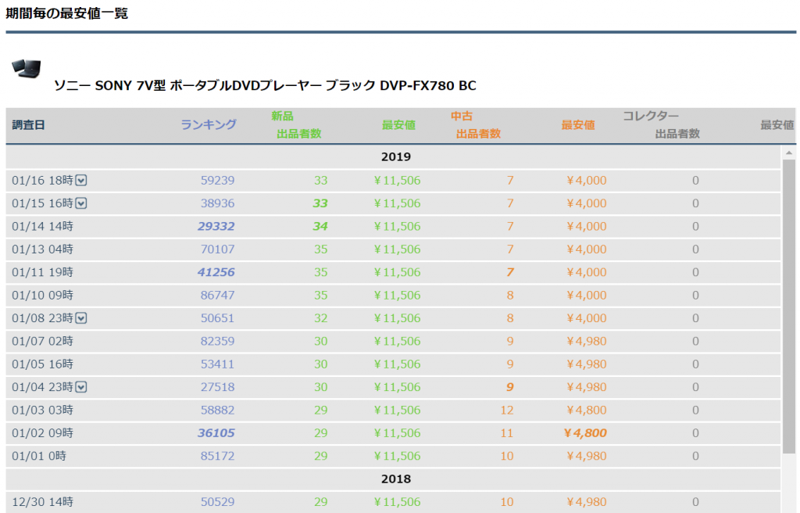
Task: Click the 2018 year divider row
Action: click(394, 479)
